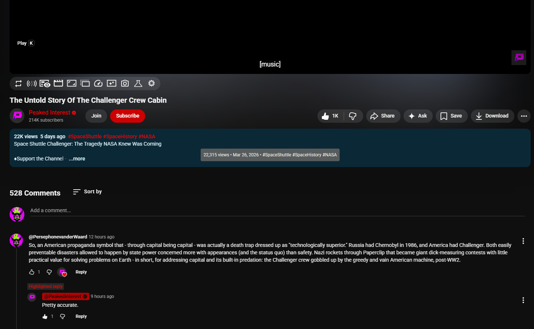Dislike the video with thumbs down
This screenshot has width=534, height=329.
[353, 116]
